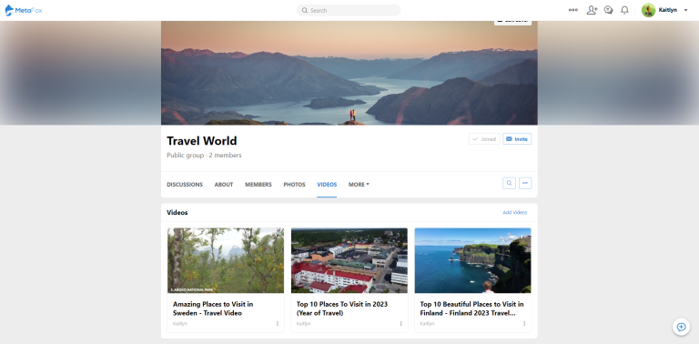Toggle the Joined membership button
The height and width of the screenshot is (344, 699).
484,139
